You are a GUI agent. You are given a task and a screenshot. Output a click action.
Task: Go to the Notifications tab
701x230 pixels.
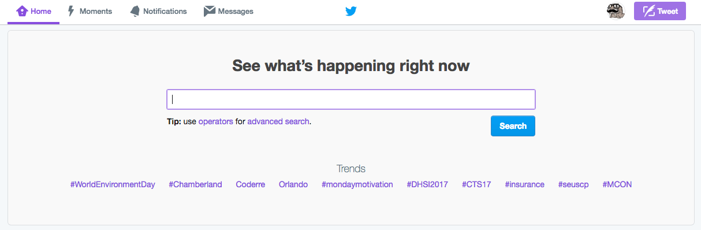point(158,12)
